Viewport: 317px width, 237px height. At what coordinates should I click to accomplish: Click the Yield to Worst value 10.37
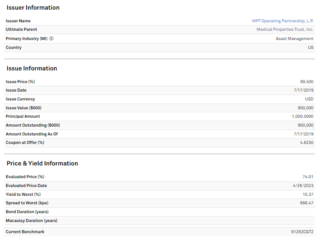click(x=308, y=195)
